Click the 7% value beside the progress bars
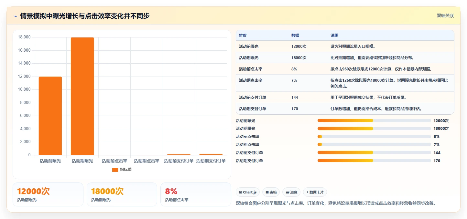Screen dimensions: 467x219 click(437, 145)
